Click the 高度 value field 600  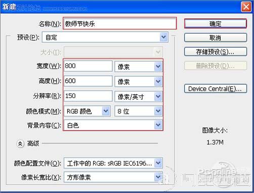pyautogui.click(x=88, y=81)
